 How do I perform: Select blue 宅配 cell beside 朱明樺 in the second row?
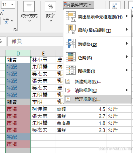pos(18,67)
